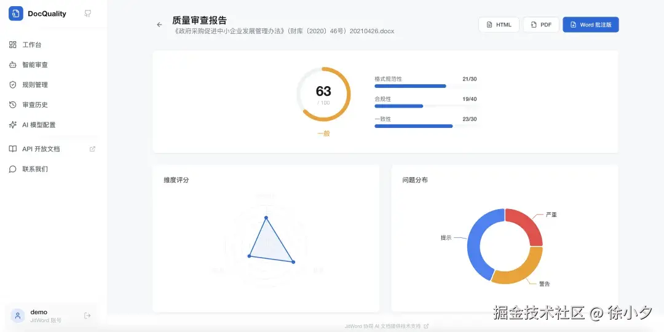Click the 警告 legend label
Screen dimensions: 664x332
544,283
